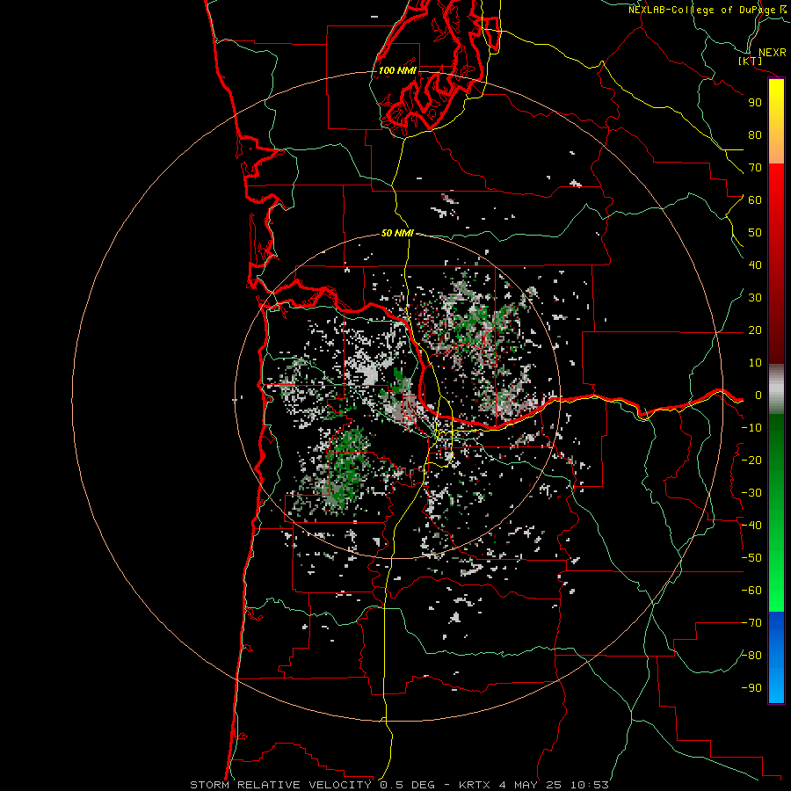Click the 4 MAY 25 date text

[x=531, y=785]
